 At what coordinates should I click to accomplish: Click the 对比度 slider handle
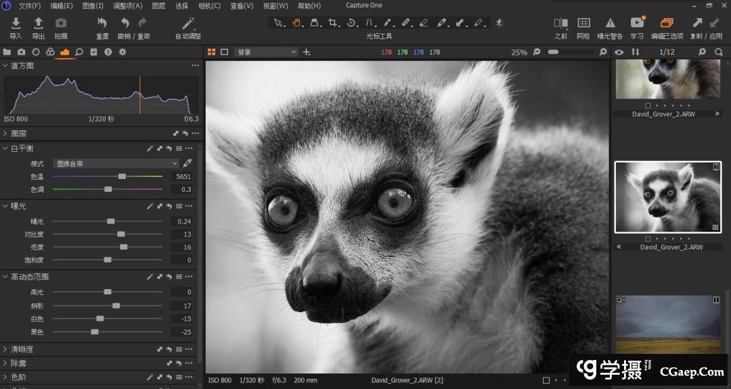[x=120, y=234]
